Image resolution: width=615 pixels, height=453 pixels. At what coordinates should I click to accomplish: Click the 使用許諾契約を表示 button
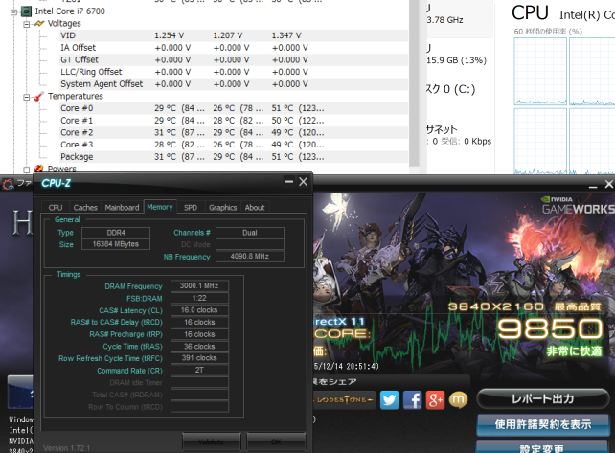[x=543, y=424]
